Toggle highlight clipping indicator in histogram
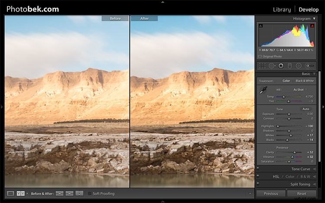Image resolution: width=325 pixels, height=203 pixels. point(312,26)
